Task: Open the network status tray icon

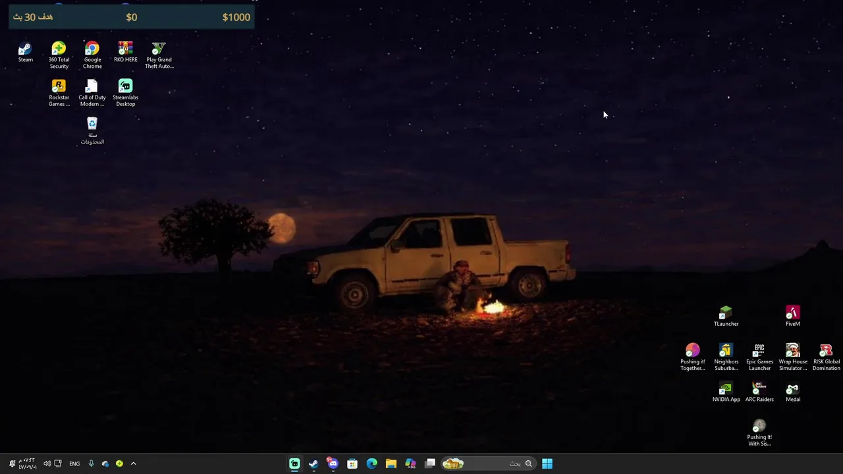Action: tap(58, 463)
